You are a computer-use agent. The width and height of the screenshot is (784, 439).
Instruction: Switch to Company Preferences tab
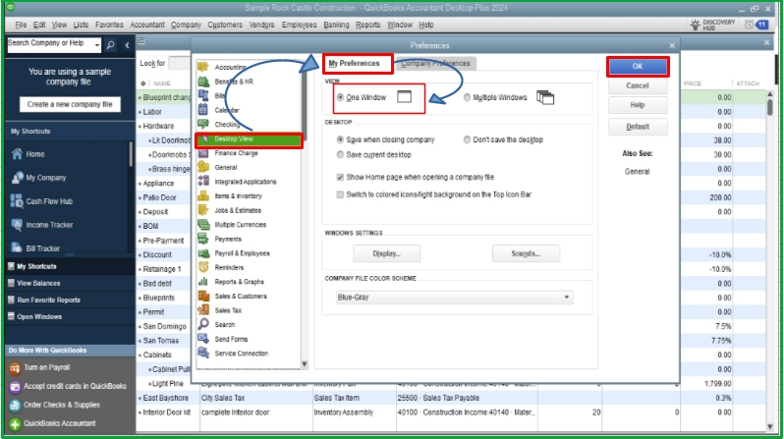[435, 64]
